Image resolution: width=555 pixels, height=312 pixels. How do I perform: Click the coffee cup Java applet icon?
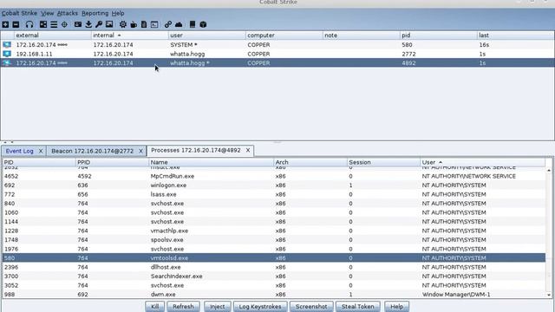click(134, 24)
